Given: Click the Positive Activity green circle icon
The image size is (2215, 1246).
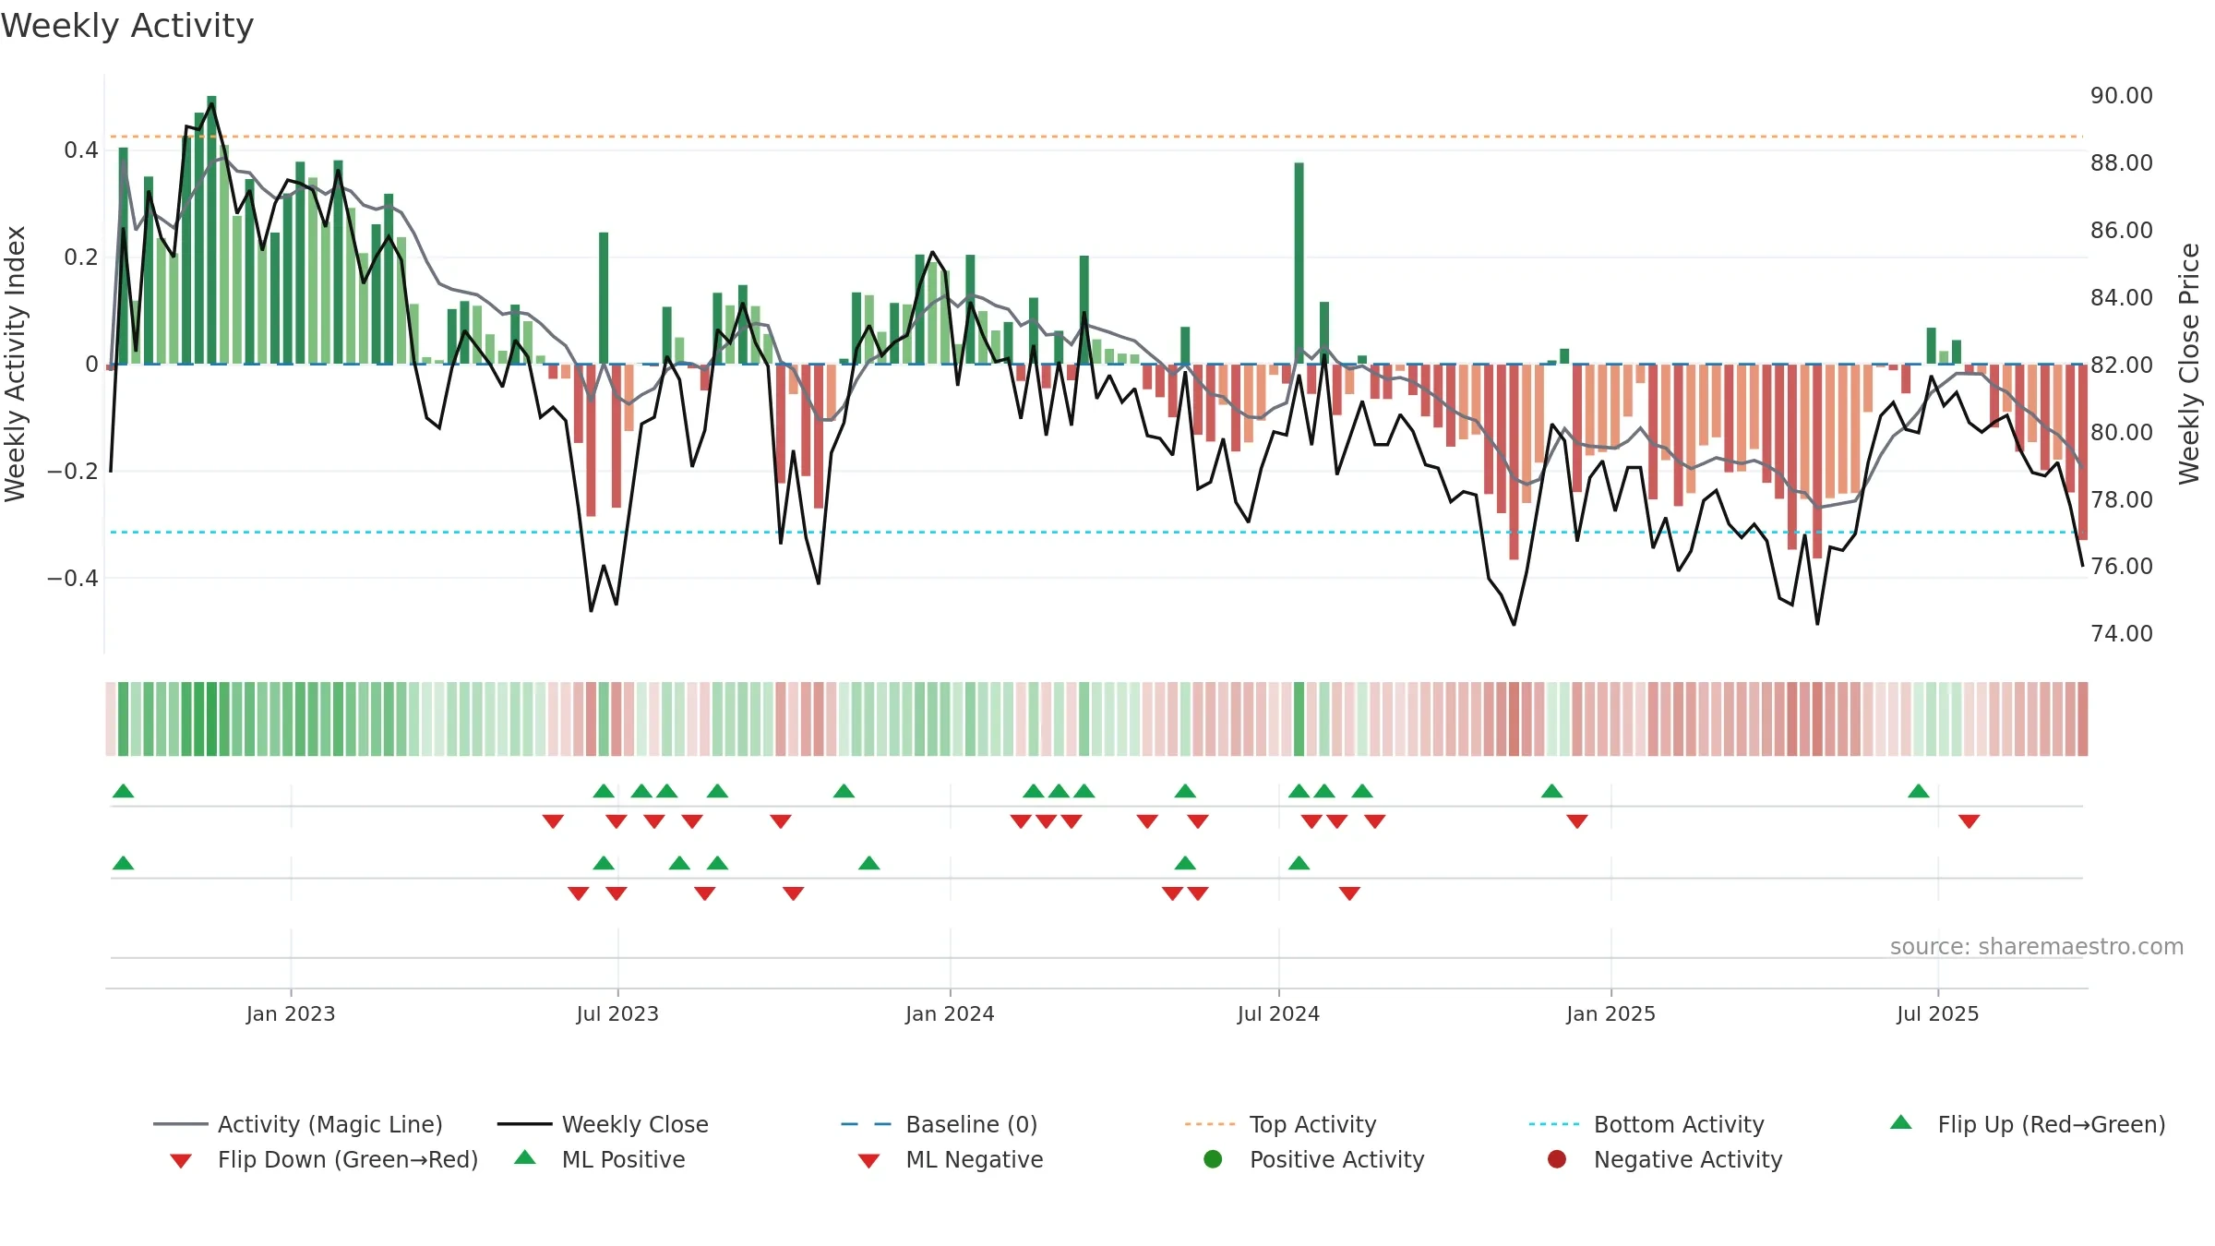Looking at the screenshot, I should [1214, 1159].
